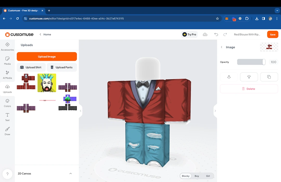Screen dimensions: 281x182
Task: Click the cloud sync status icon
Action: [x=205, y=35]
